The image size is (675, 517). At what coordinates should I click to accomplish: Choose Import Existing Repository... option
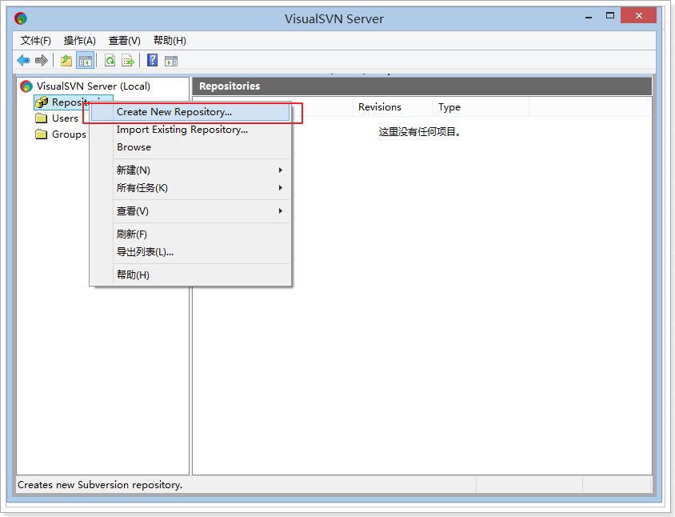tap(190, 130)
